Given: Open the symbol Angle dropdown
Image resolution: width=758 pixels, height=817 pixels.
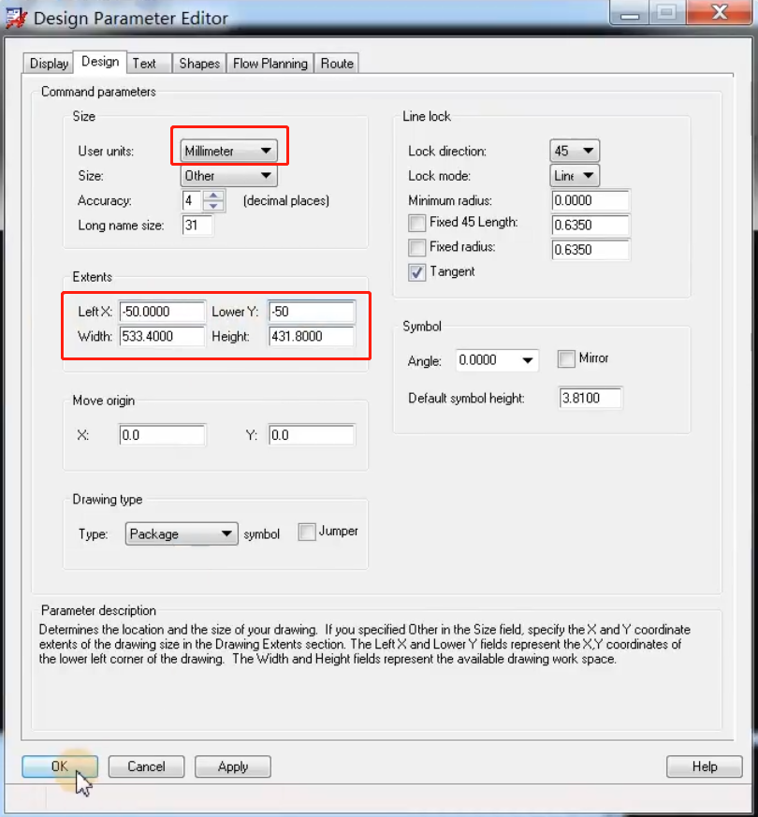Looking at the screenshot, I should tap(497, 360).
